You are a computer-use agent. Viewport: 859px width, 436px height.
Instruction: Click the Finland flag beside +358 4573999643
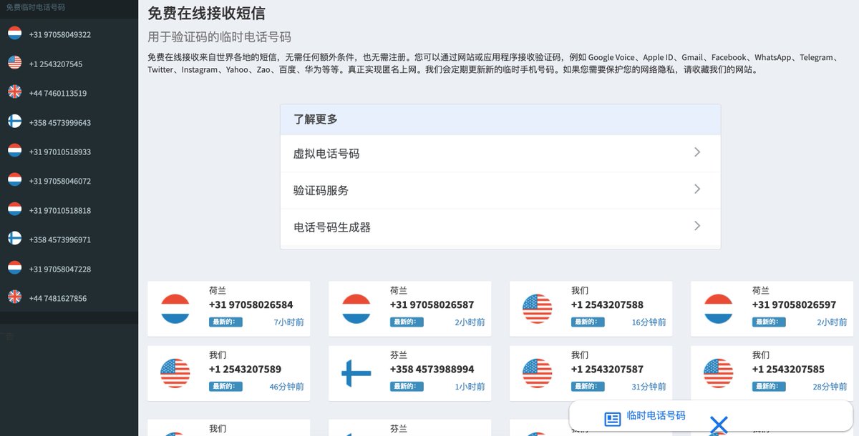click(14, 122)
